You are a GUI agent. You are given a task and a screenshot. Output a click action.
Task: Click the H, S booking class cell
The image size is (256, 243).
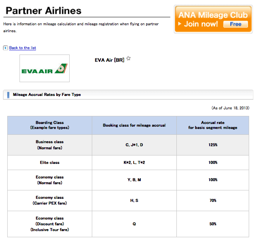(x=134, y=200)
